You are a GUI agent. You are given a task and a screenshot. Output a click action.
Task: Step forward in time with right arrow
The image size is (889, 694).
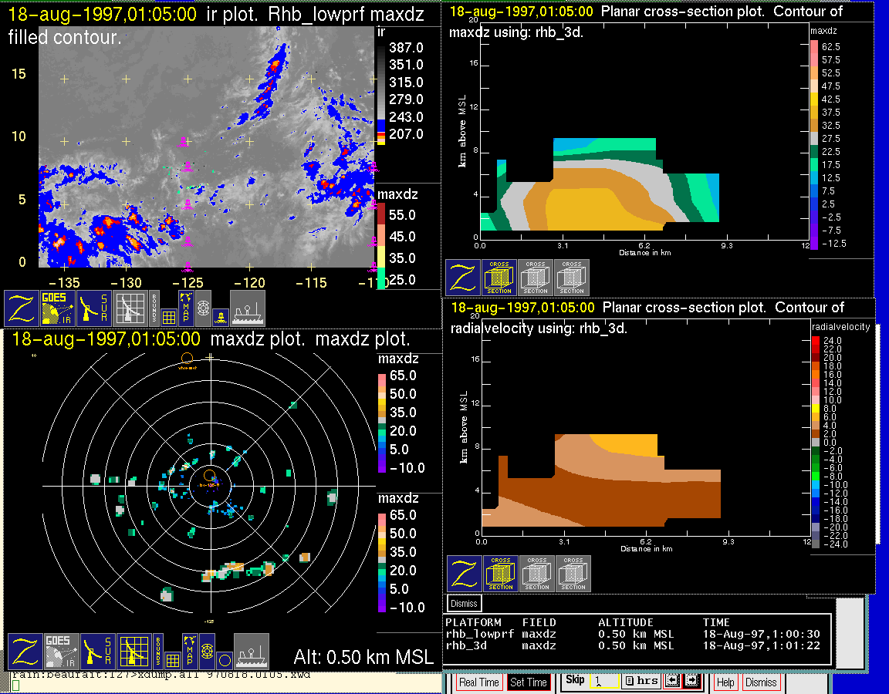tap(691, 682)
